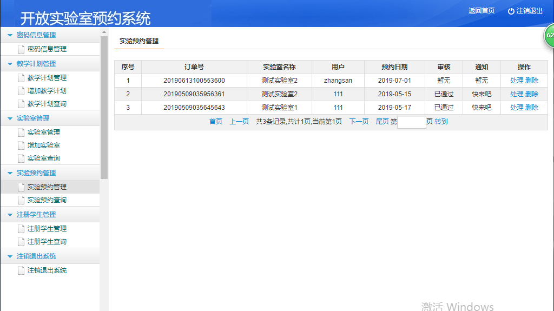Open 注册学生管理 menu item

[47, 229]
